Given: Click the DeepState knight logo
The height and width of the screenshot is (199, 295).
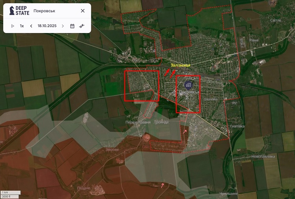Looking at the screenshot, I should click(x=11, y=11).
